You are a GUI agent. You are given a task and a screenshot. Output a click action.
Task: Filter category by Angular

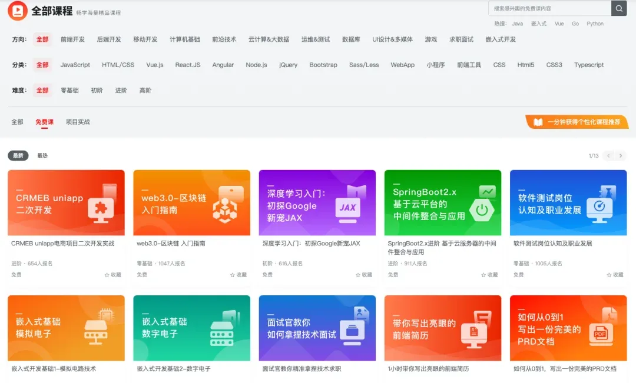223,65
